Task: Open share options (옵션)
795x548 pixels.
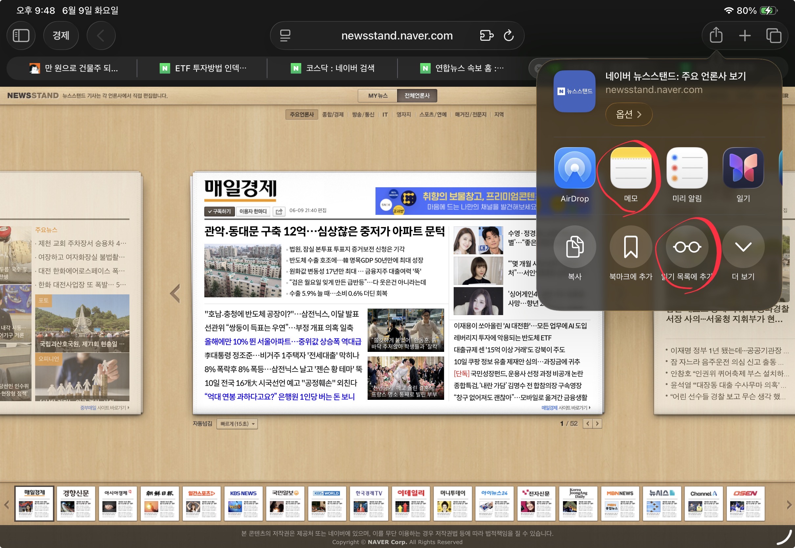Action: click(x=629, y=114)
